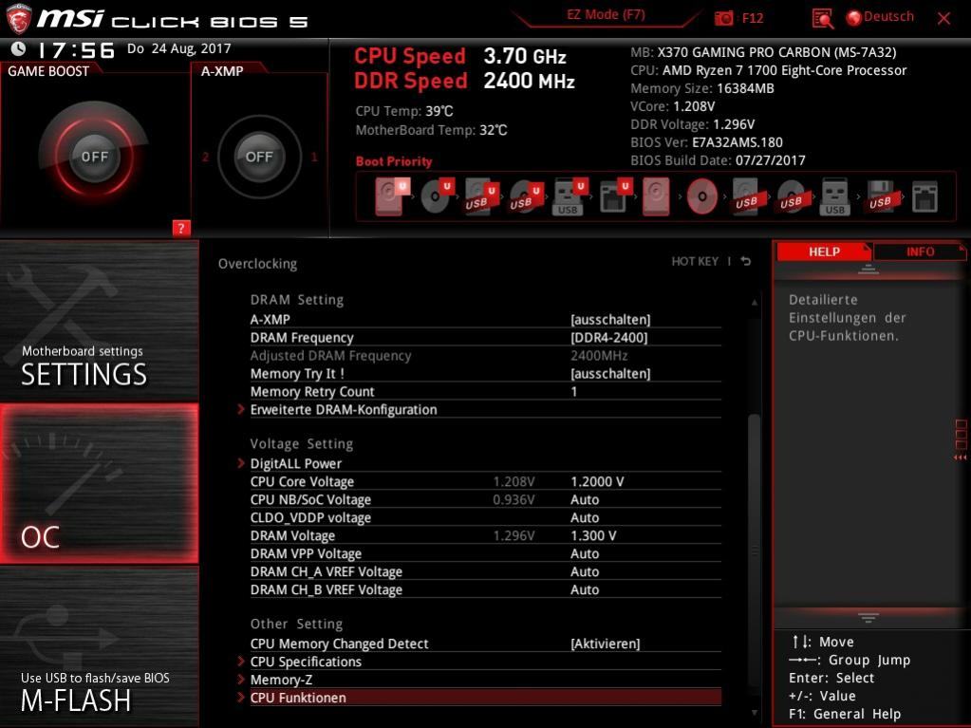Click the globe icon next to Deutsch
This screenshot has width=971, height=728.
coord(854,18)
